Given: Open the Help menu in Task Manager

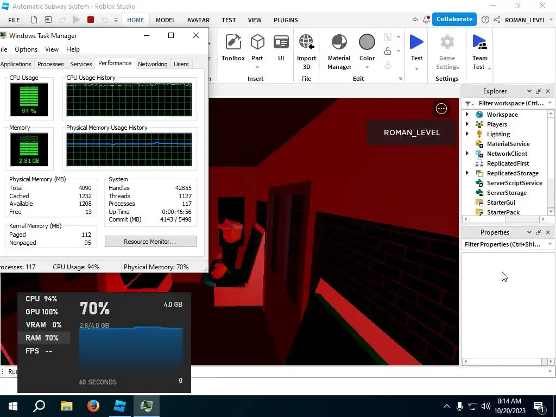Looking at the screenshot, I should [x=73, y=49].
